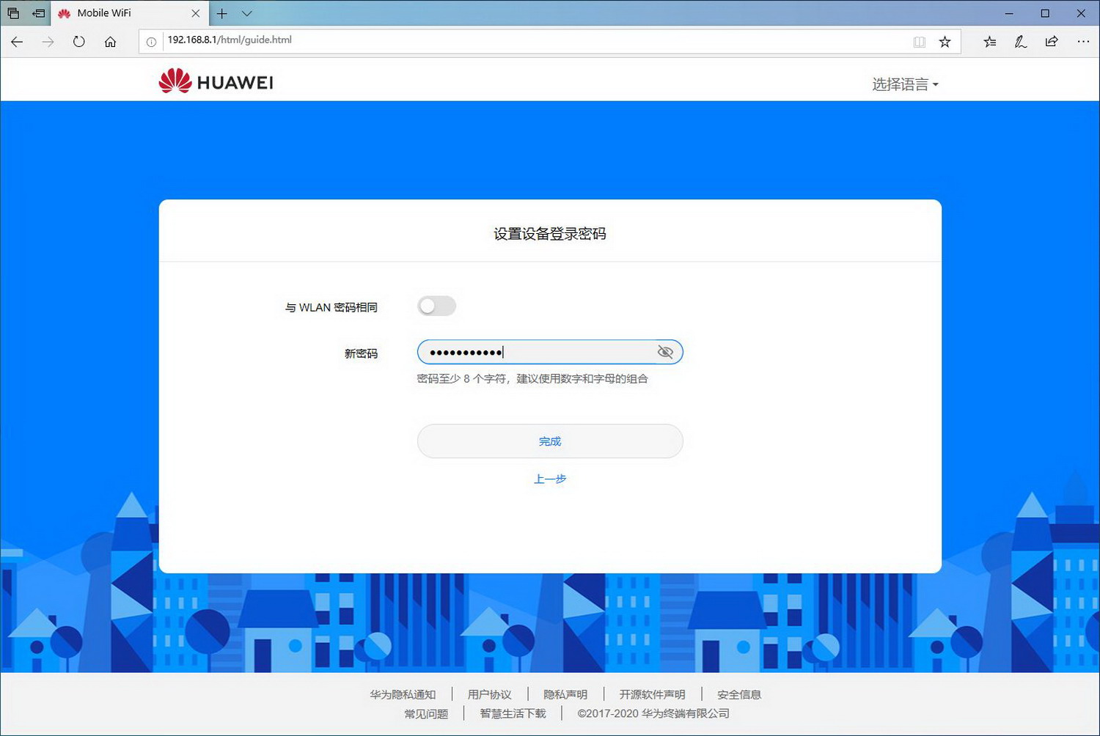Click the share page icon

[1052, 42]
